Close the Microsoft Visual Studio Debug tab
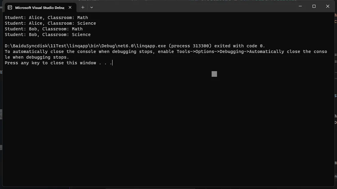Image resolution: width=337 pixels, height=189 pixels. (70, 7)
